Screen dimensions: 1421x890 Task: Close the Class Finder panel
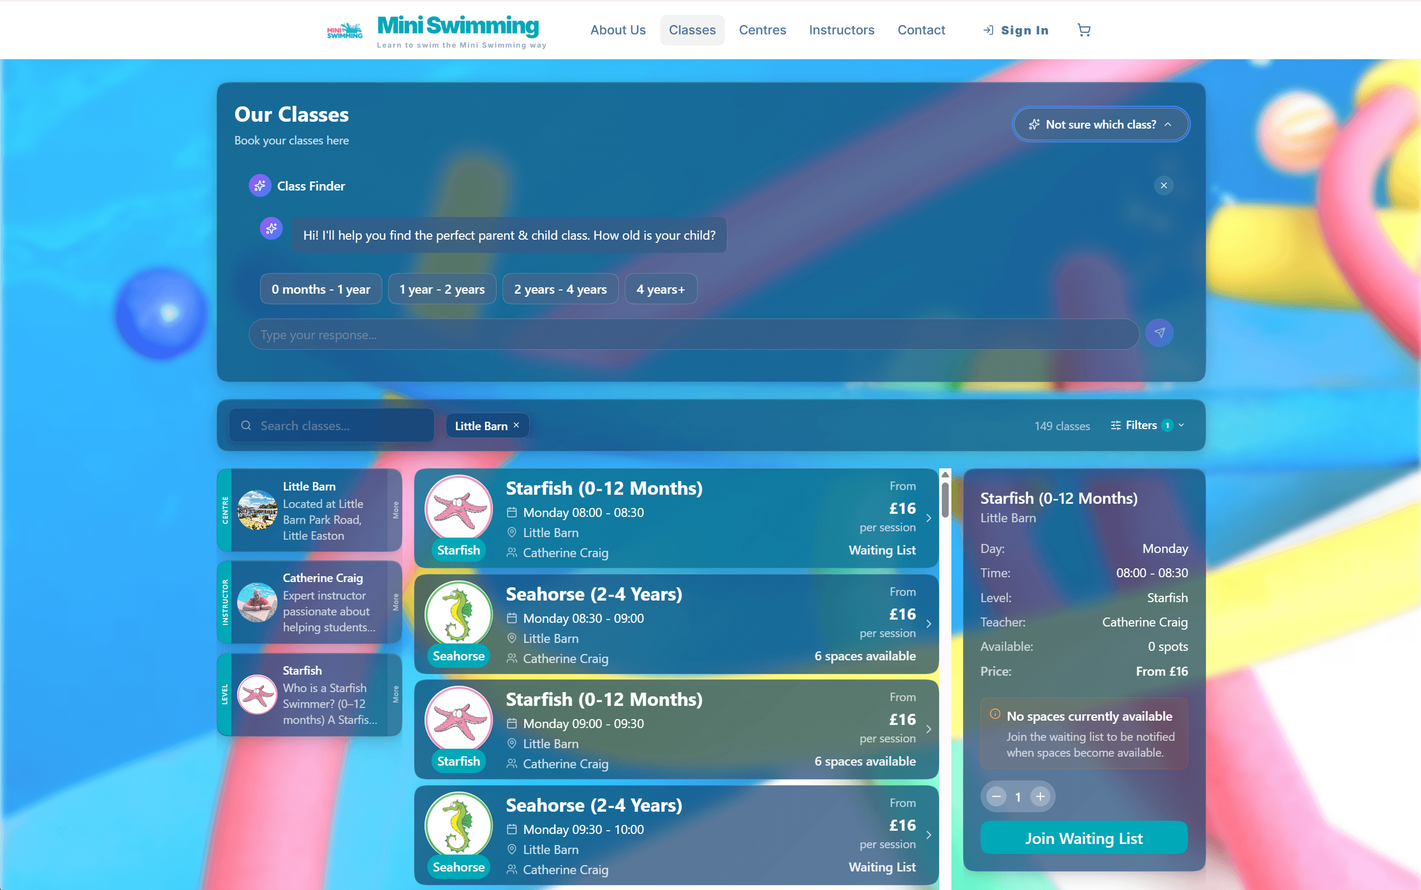pyautogui.click(x=1163, y=185)
